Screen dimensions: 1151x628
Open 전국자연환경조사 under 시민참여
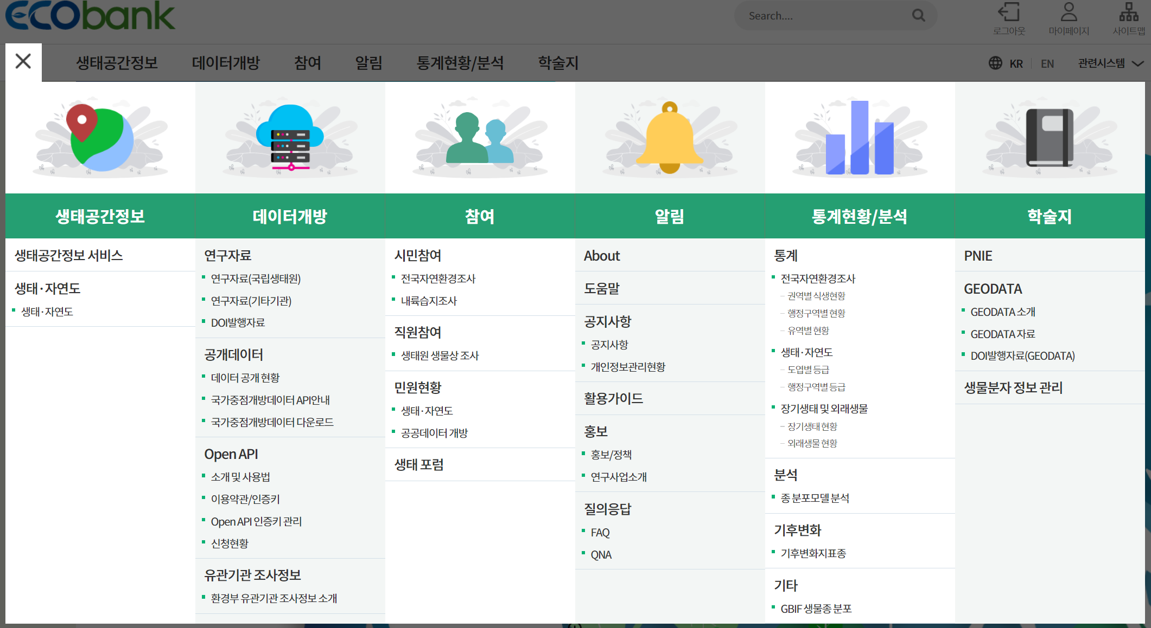point(438,279)
